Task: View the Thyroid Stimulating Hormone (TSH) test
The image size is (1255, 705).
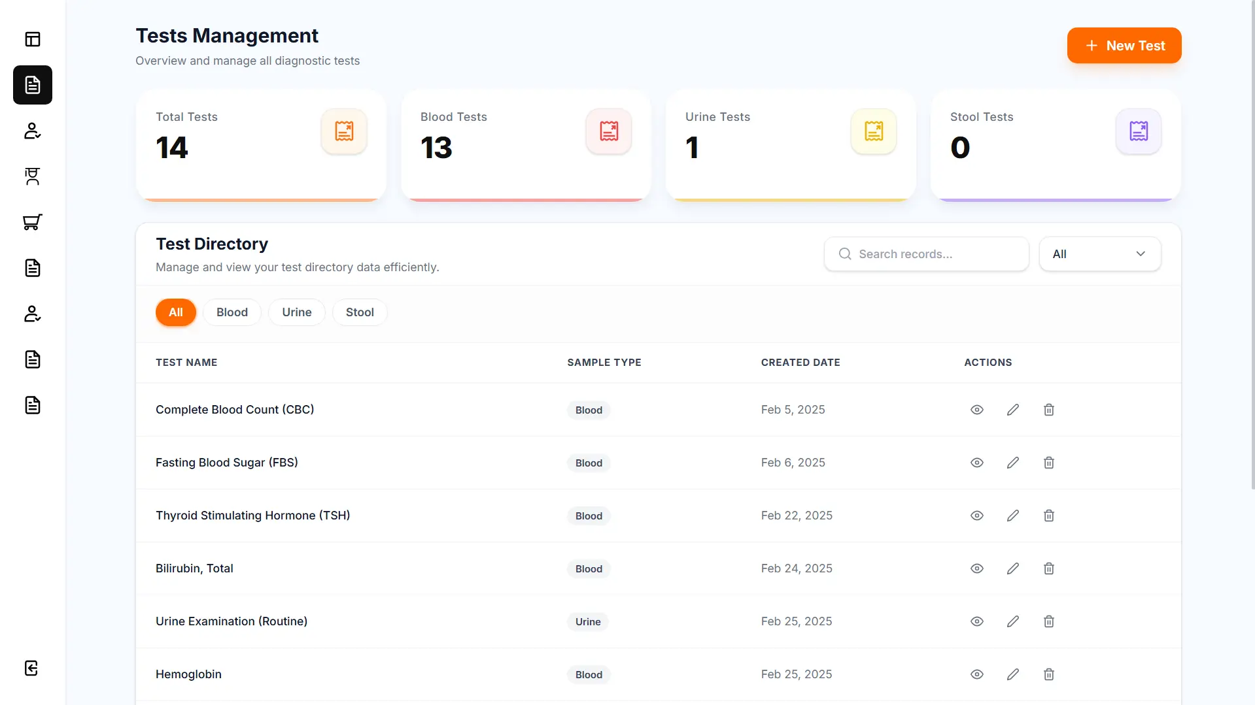Action: pyautogui.click(x=977, y=516)
